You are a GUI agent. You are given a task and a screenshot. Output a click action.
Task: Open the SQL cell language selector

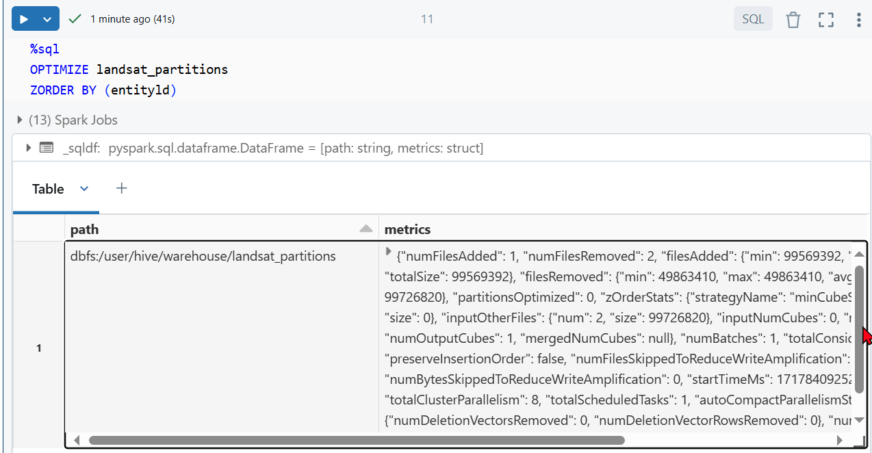point(752,19)
